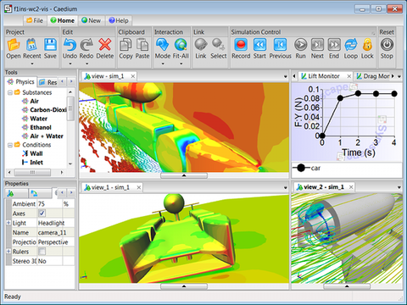The width and height of the screenshot is (407, 305).
Task: Click the Tools panel horizontal scrollbar
Action: click(36, 172)
